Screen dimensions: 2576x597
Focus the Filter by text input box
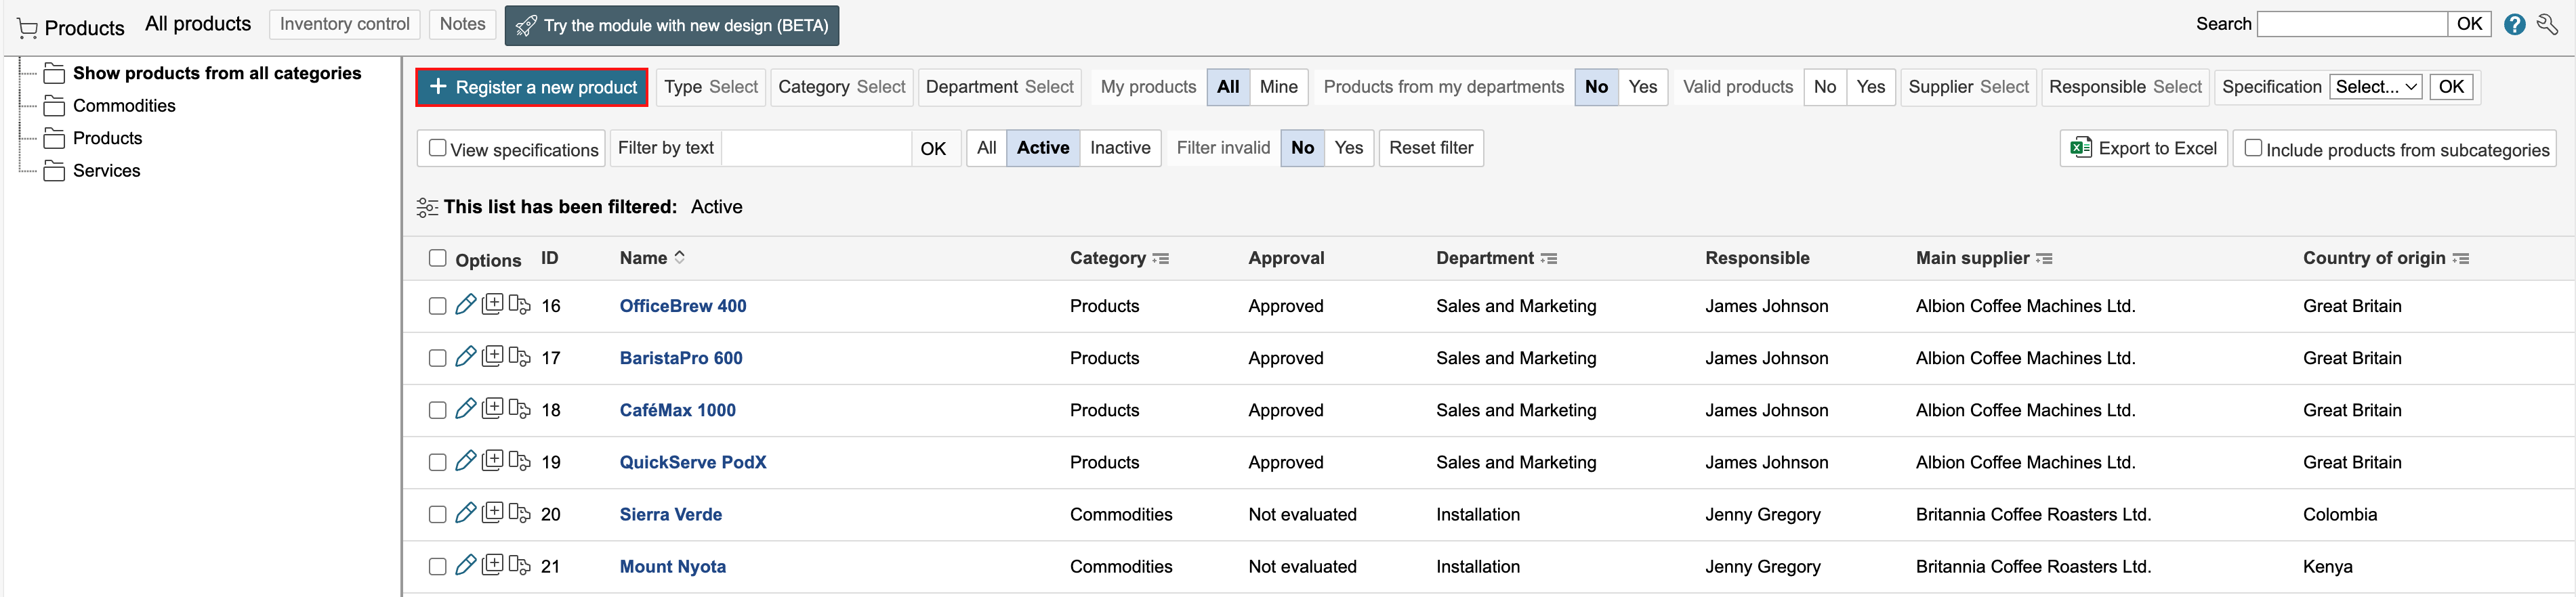pos(816,148)
